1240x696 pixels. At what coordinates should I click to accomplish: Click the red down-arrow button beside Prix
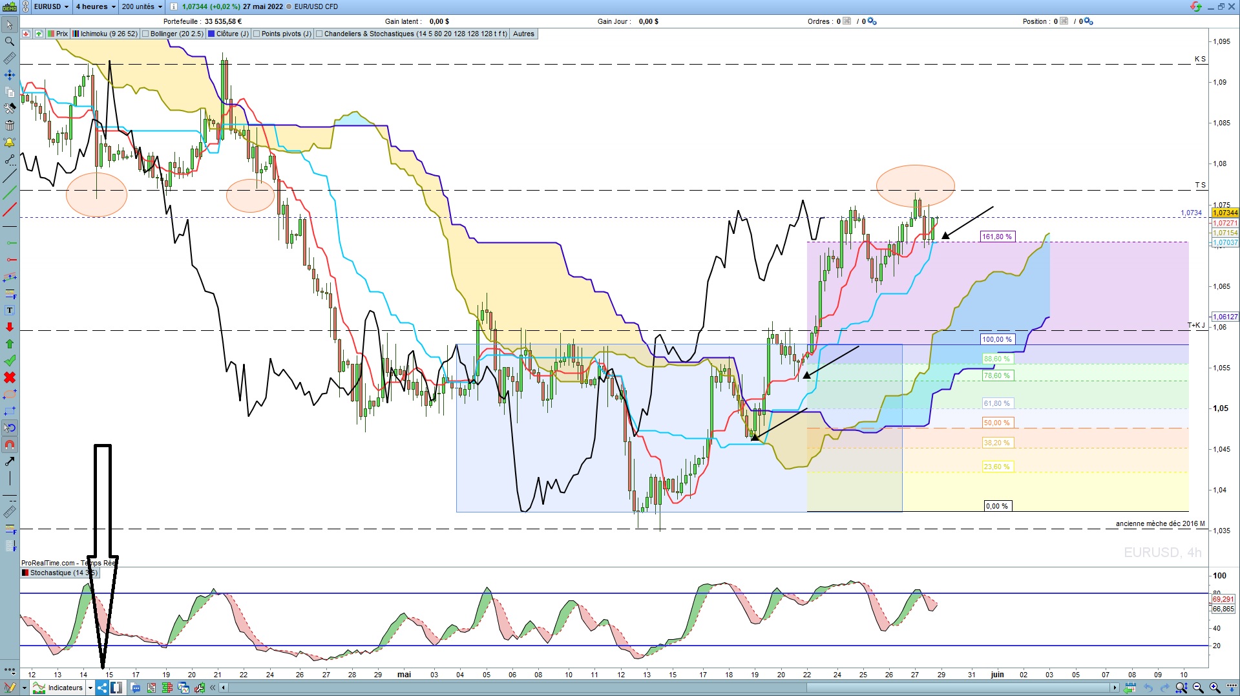[x=26, y=34]
